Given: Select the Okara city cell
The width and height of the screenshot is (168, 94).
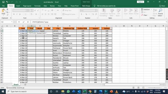Looking at the screenshot, I should [x=58, y=73].
